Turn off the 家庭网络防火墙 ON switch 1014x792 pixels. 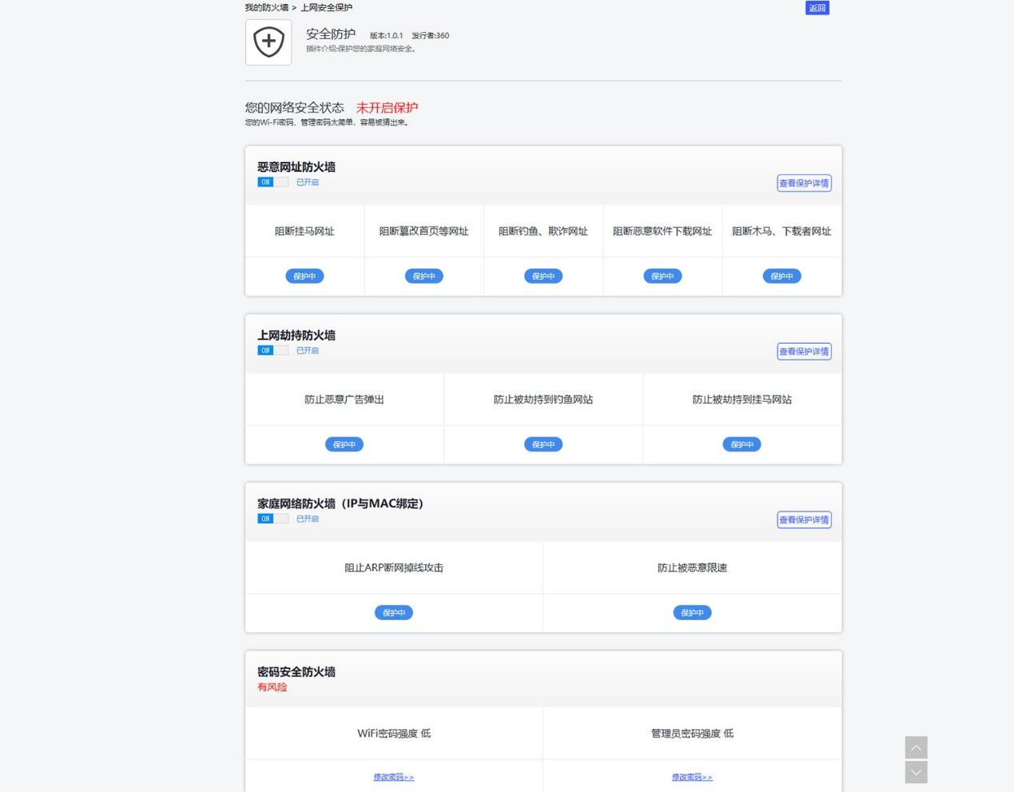pyautogui.click(x=272, y=519)
